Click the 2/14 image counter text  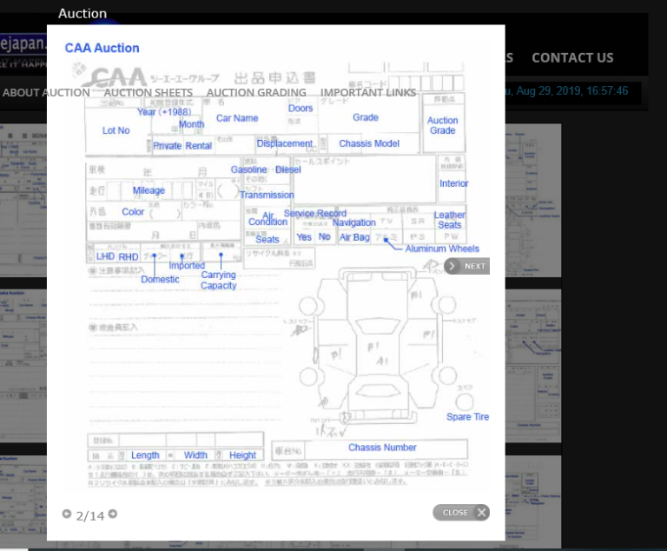coord(89,515)
